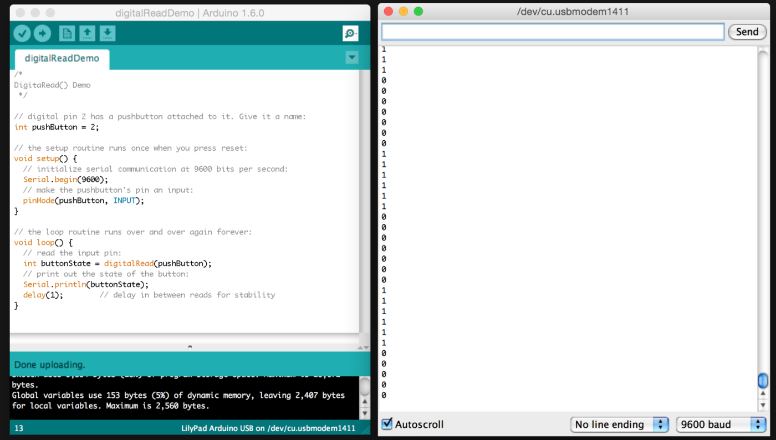Viewport: 776px width, 440px height.
Task: Click line number 13 in status bar
Action: (19, 428)
